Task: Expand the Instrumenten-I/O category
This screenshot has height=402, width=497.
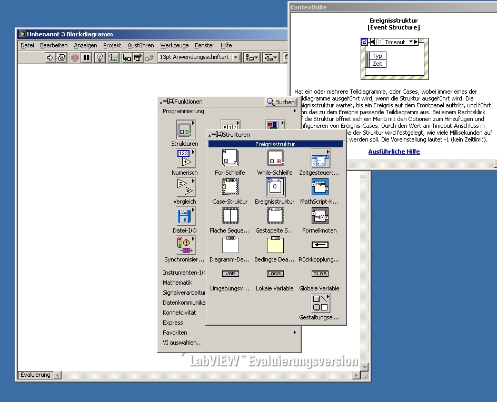Action: pos(184,273)
